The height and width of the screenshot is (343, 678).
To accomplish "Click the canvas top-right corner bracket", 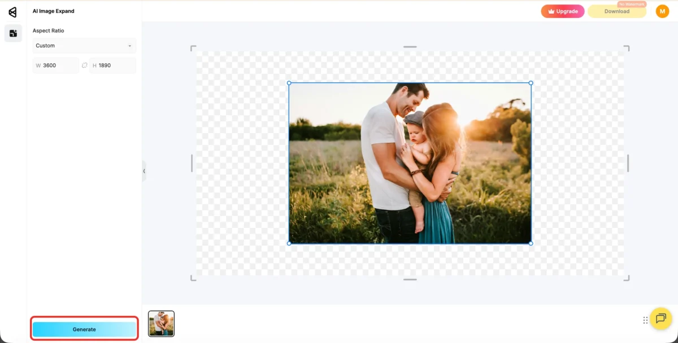I will [627, 48].
